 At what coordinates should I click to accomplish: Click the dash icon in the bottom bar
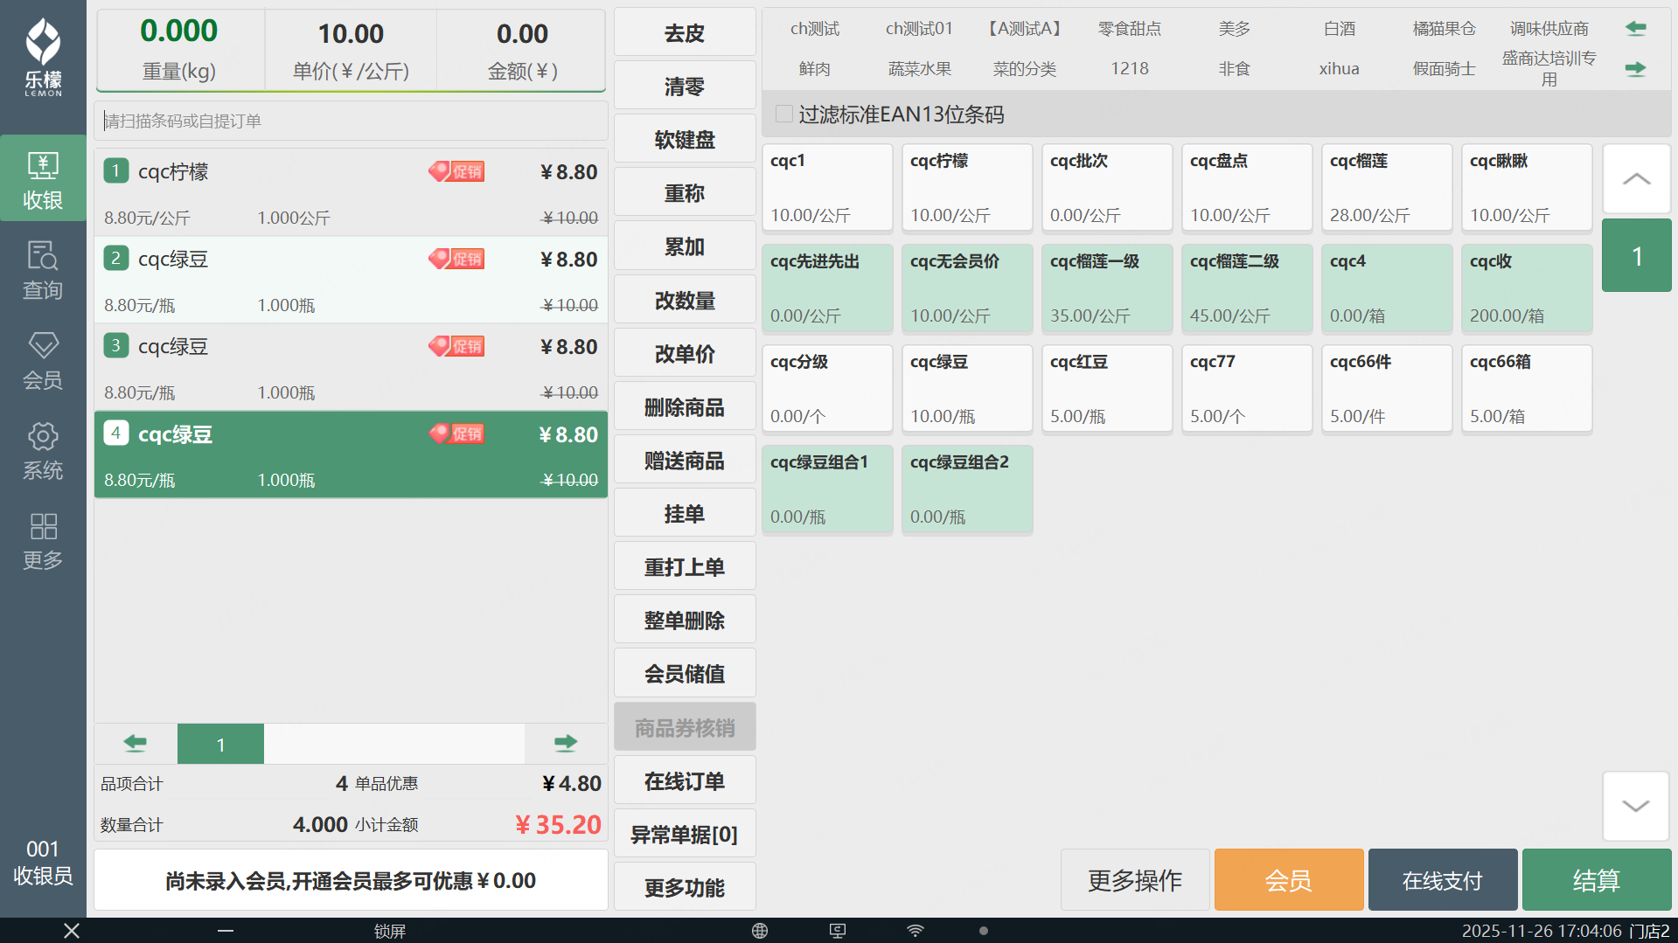point(226,931)
